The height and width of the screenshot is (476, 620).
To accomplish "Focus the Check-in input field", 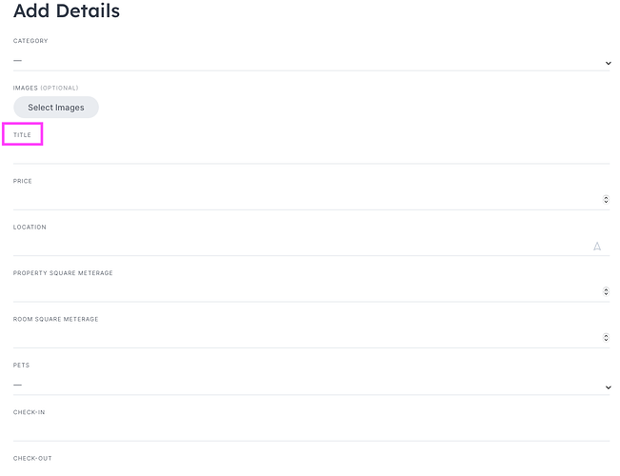I will 310,430.
